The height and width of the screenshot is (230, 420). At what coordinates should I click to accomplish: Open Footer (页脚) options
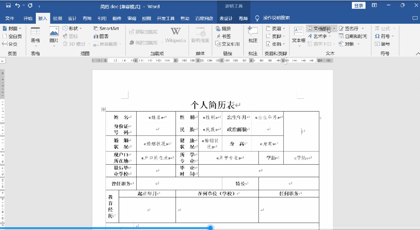(275, 36)
